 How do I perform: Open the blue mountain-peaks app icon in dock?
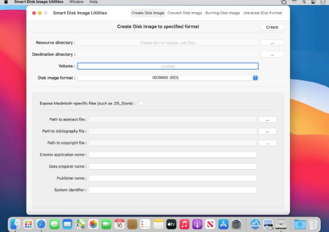click(x=255, y=224)
